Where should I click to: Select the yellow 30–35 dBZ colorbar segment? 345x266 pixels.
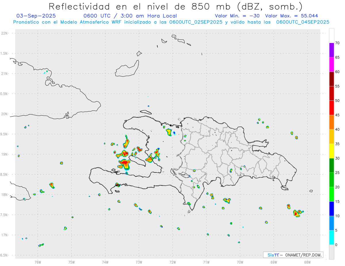coord(331,151)
